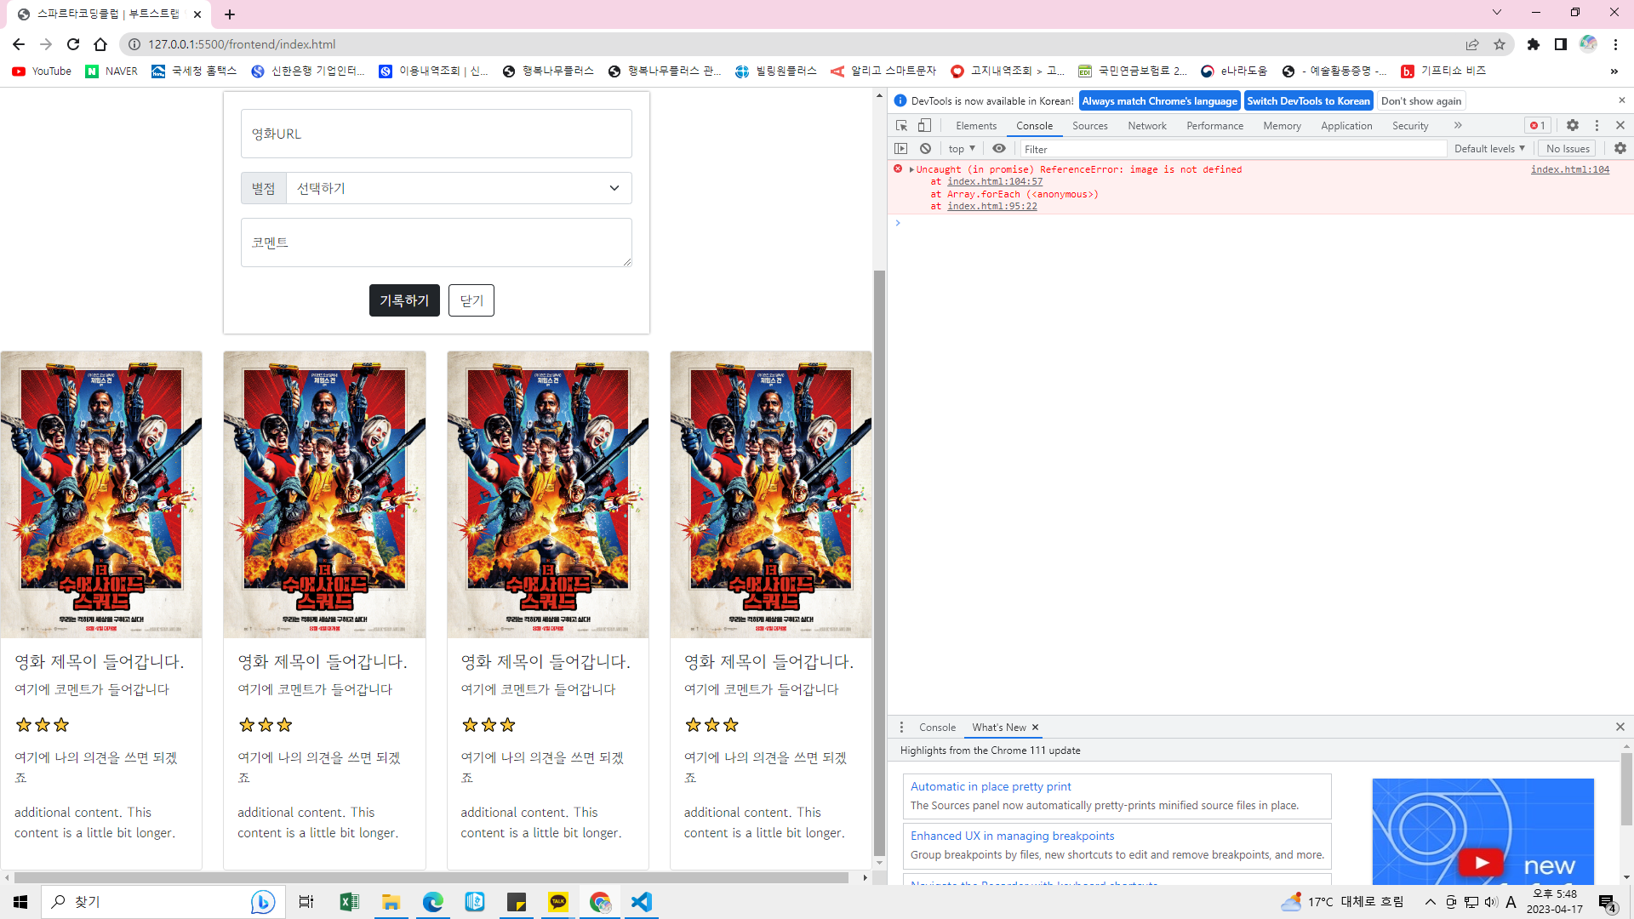Open Windows Start menu
This screenshot has width=1634, height=919.
tap(20, 902)
